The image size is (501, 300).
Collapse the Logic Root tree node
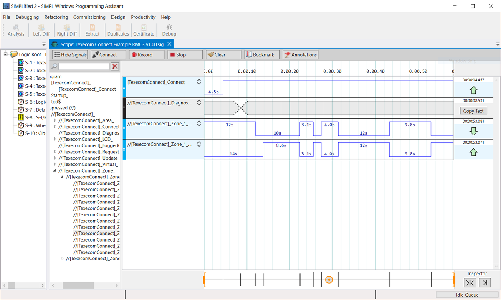[6, 54]
